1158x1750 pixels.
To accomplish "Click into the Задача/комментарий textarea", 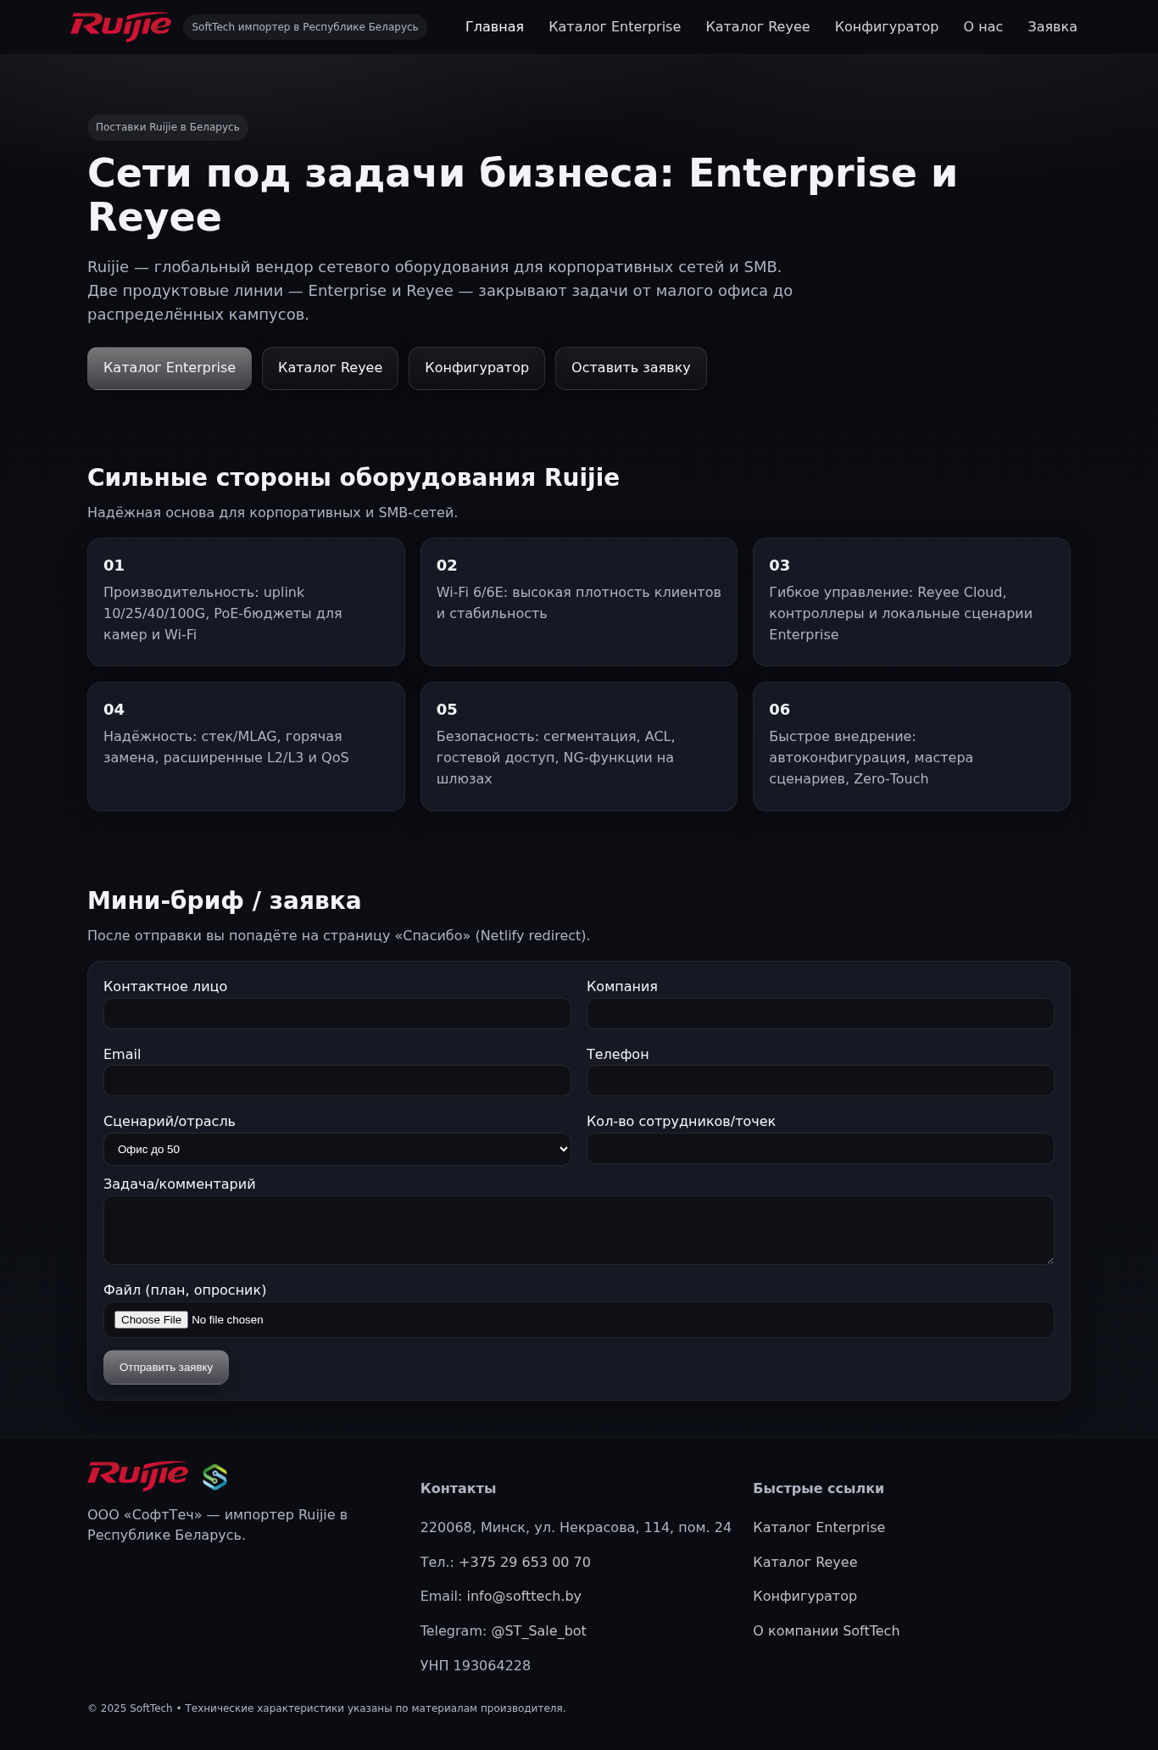I will click(579, 1230).
